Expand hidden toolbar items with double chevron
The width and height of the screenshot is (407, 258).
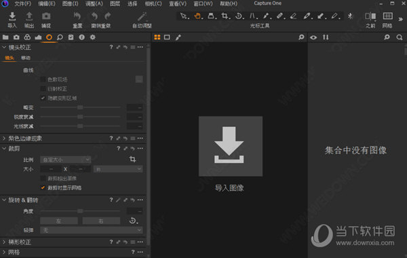click(x=400, y=19)
